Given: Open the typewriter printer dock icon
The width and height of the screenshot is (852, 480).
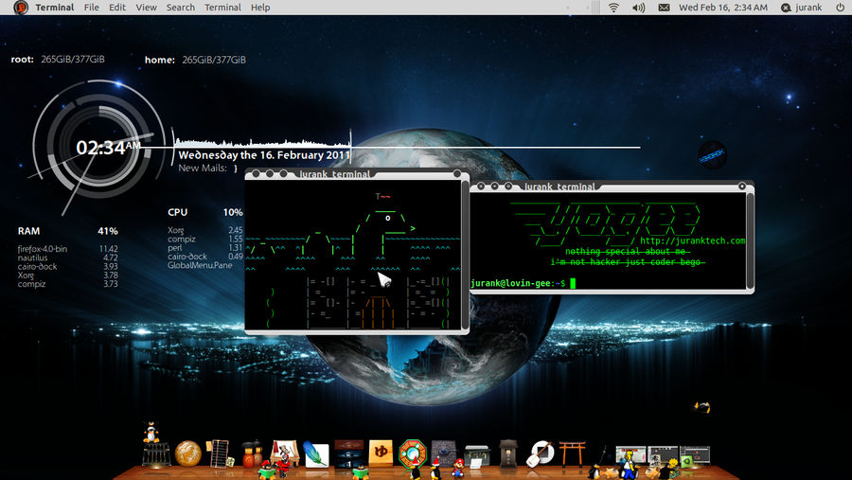Looking at the screenshot, I should (x=476, y=455).
